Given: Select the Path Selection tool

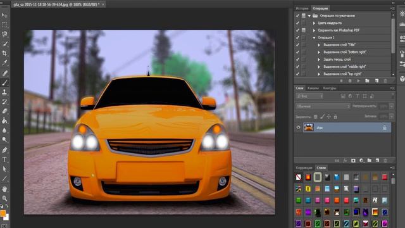Looking at the screenshot, I should tap(4, 169).
